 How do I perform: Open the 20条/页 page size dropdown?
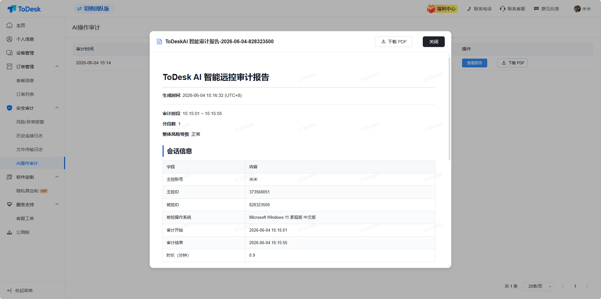(538, 286)
